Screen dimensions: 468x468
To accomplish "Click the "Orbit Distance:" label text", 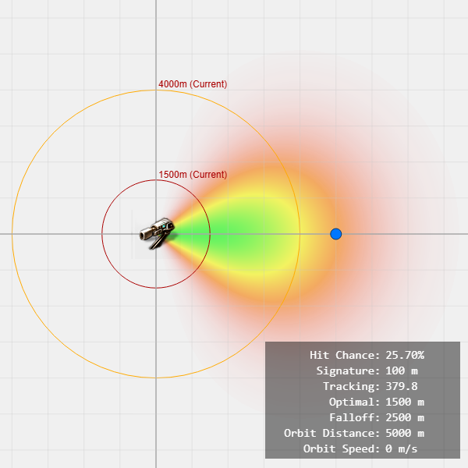I will [331, 433].
